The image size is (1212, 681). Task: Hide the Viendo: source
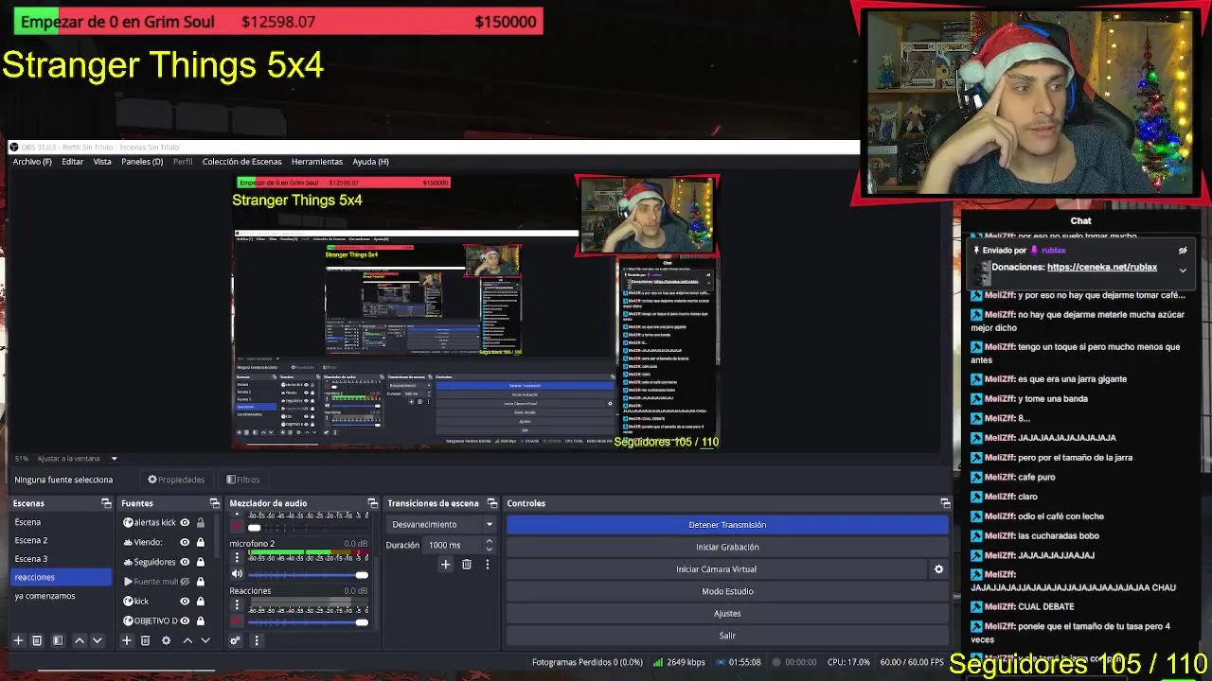click(185, 542)
